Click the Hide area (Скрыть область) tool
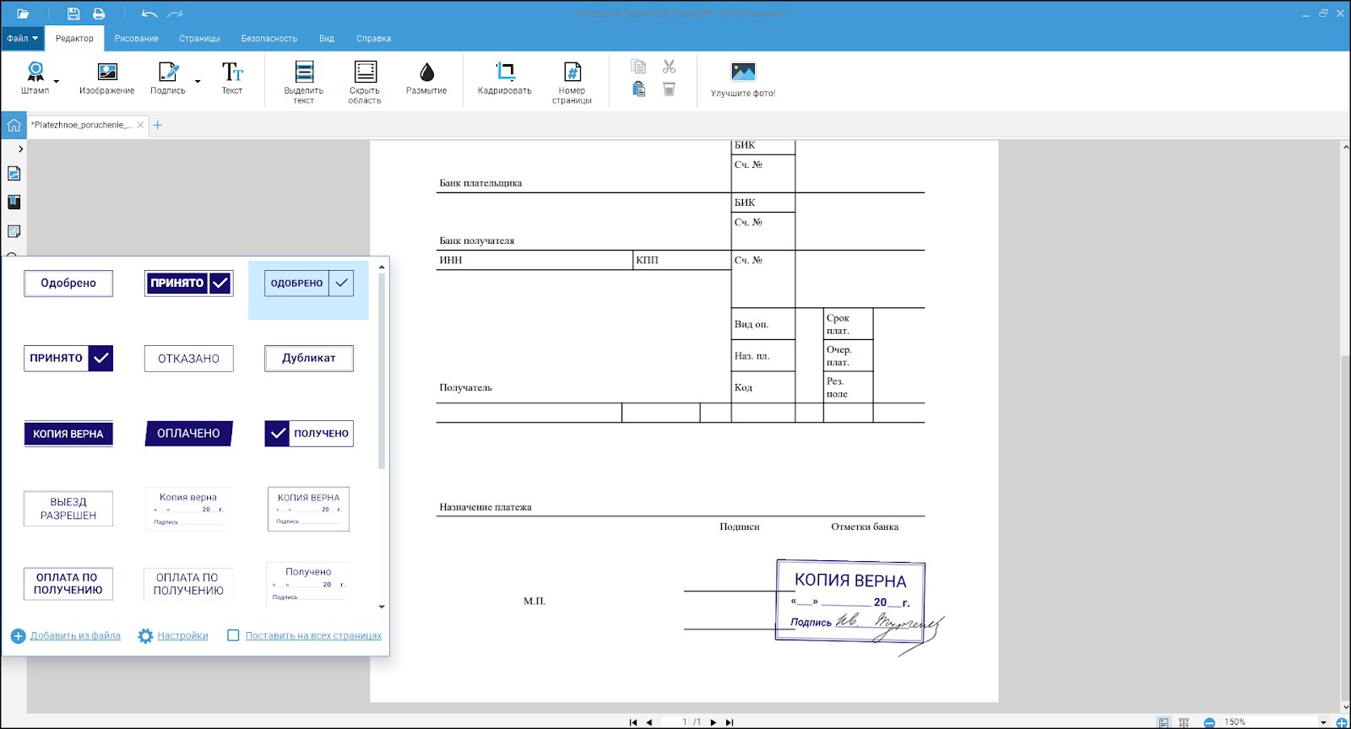Viewport: 1351px width, 729px height. [365, 73]
